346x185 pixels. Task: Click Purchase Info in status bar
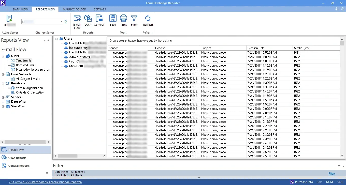coord(301,182)
